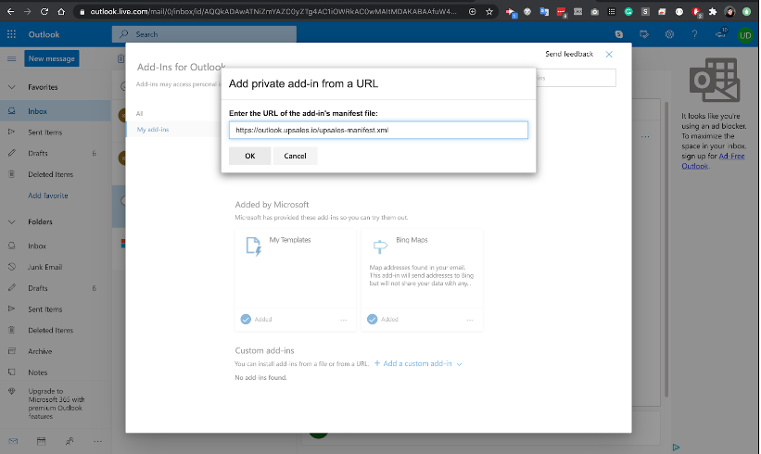Image resolution: width=761 pixels, height=454 pixels.
Task: Open Add a custom add-in dropdown
Action: [x=418, y=363]
